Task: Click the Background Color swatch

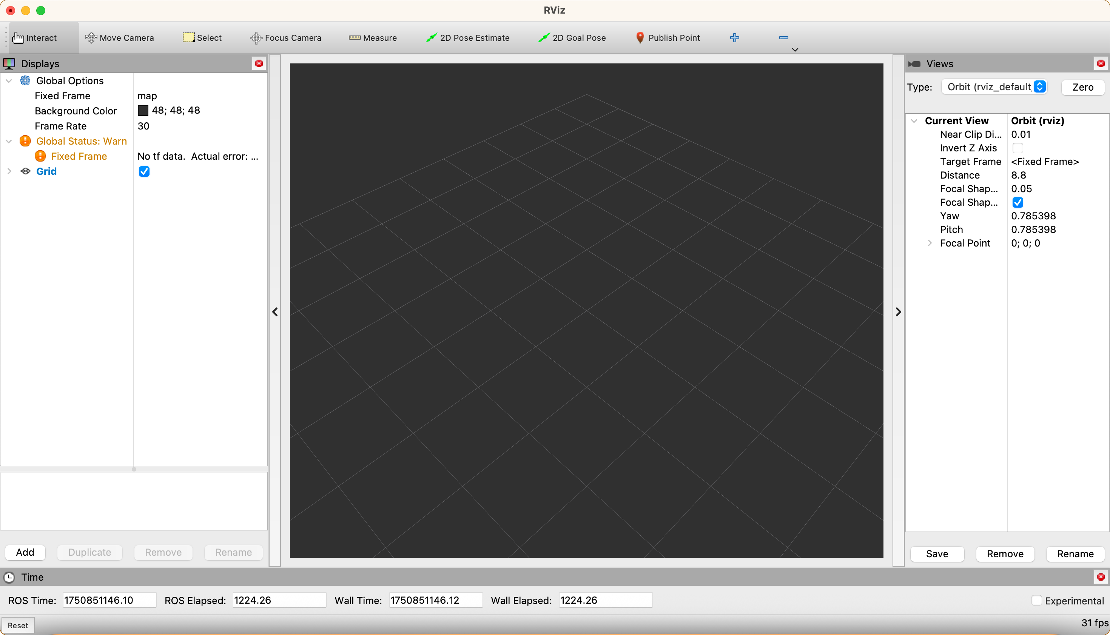Action: click(x=143, y=111)
